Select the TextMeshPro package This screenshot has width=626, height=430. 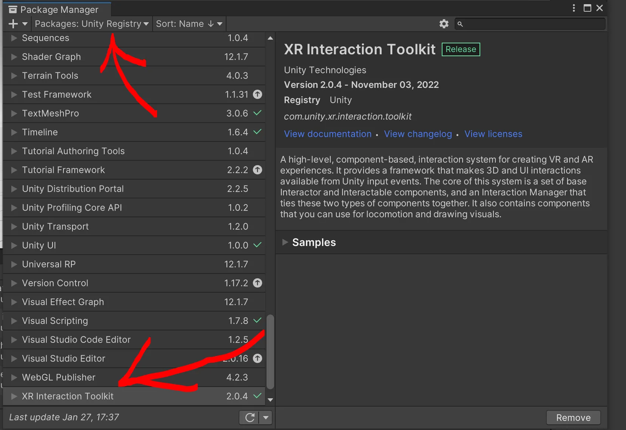point(134,113)
